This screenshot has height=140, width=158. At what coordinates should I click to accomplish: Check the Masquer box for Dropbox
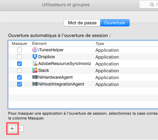(19, 57)
